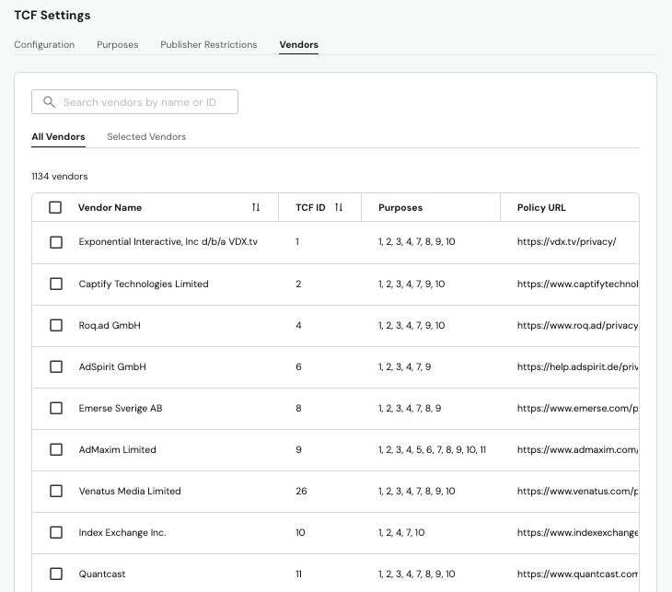Click vendor name Emerse Sverige AB
The width and height of the screenshot is (672, 592).
click(x=121, y=408)
